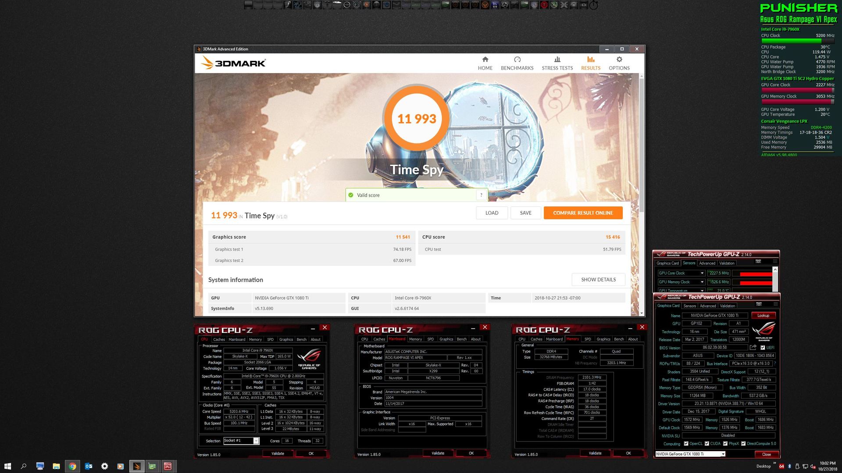The image size is (842, 473).
Task: Expand the GPU Core Clock sensor dropdown
Action: (702, 273)
